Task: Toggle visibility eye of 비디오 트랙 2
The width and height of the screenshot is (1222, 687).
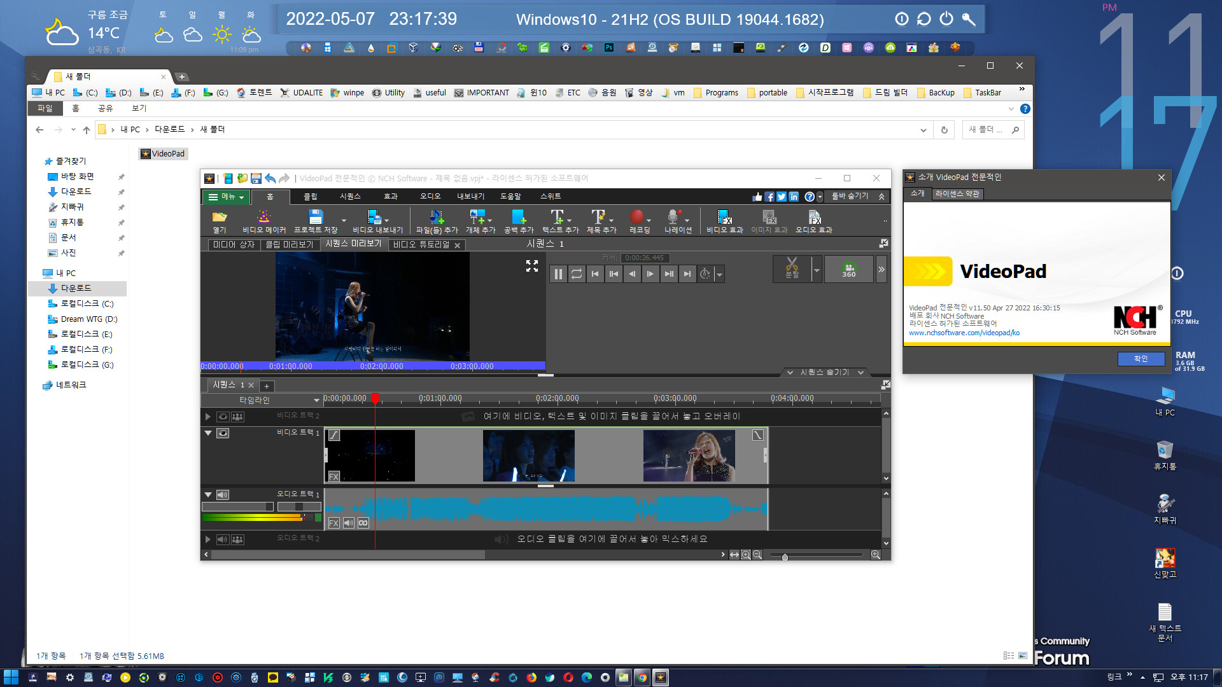Action: click(x=223, y=417)
